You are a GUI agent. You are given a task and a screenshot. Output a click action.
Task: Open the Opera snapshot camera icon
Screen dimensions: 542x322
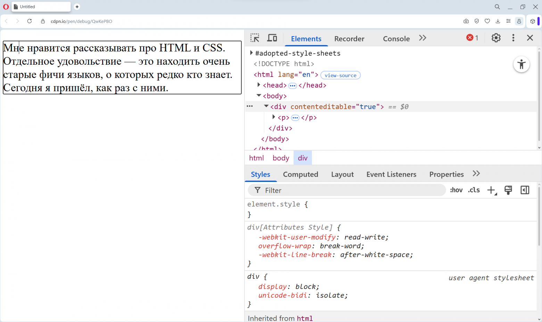pyautogui.click(x=466, y=21)
